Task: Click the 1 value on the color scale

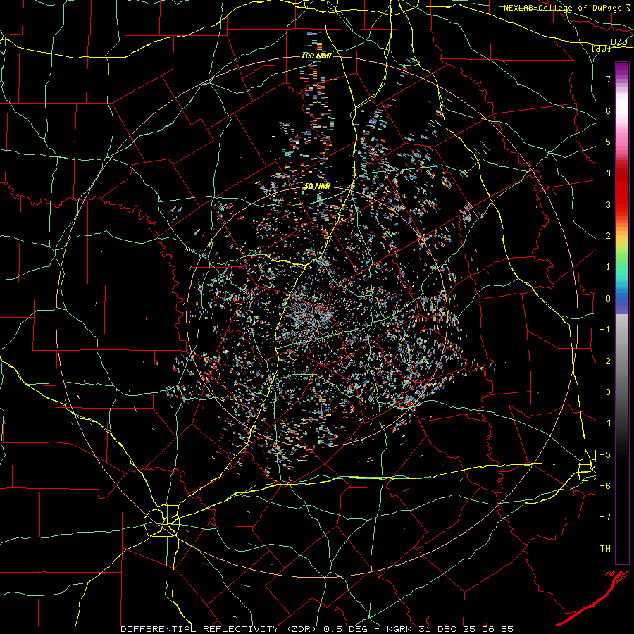Action: [608, 267]
